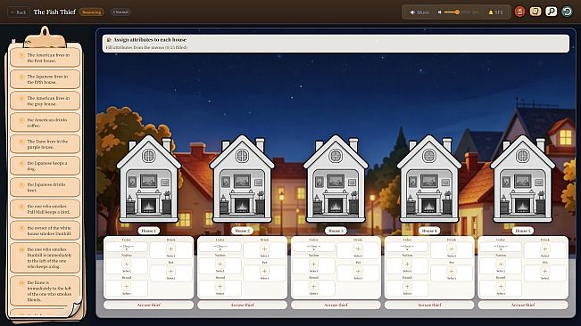Toggle the Music button
This screenshot has width=581, height=326.
coord(419,12)
